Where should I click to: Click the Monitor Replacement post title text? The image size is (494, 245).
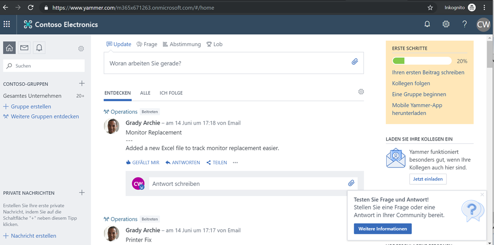[x=154, y=132]
